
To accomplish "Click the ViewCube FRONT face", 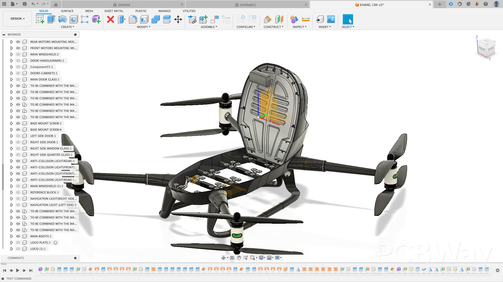I will (x=482, y=49).
